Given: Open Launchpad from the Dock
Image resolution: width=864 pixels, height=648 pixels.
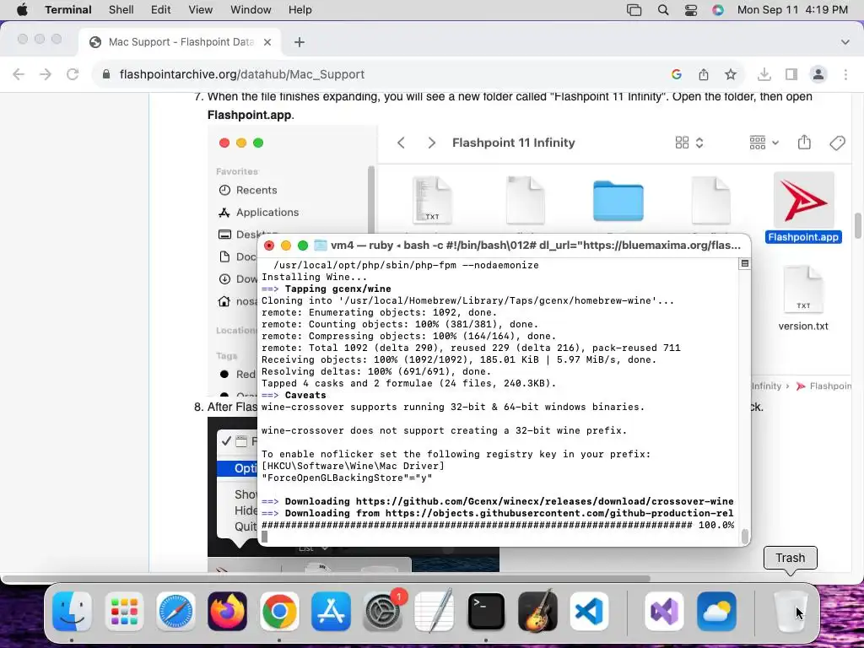Looking at the screenshot, I should [124, 611].
